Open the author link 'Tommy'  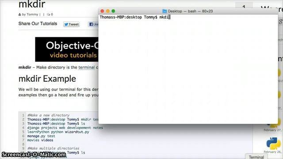coord(32,15)
